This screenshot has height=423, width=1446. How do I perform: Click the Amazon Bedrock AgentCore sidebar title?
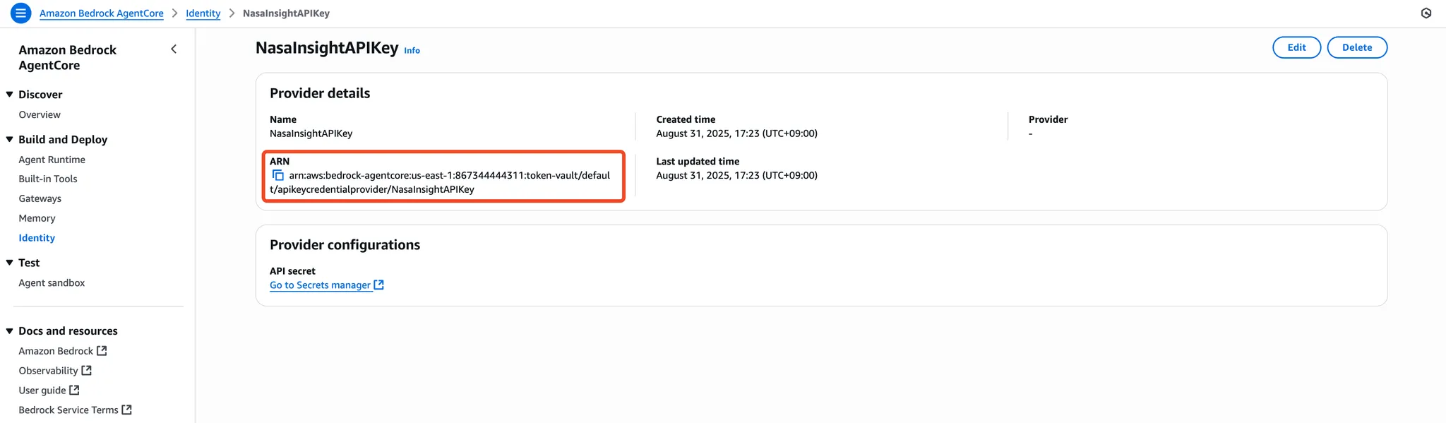click(68, 57)
